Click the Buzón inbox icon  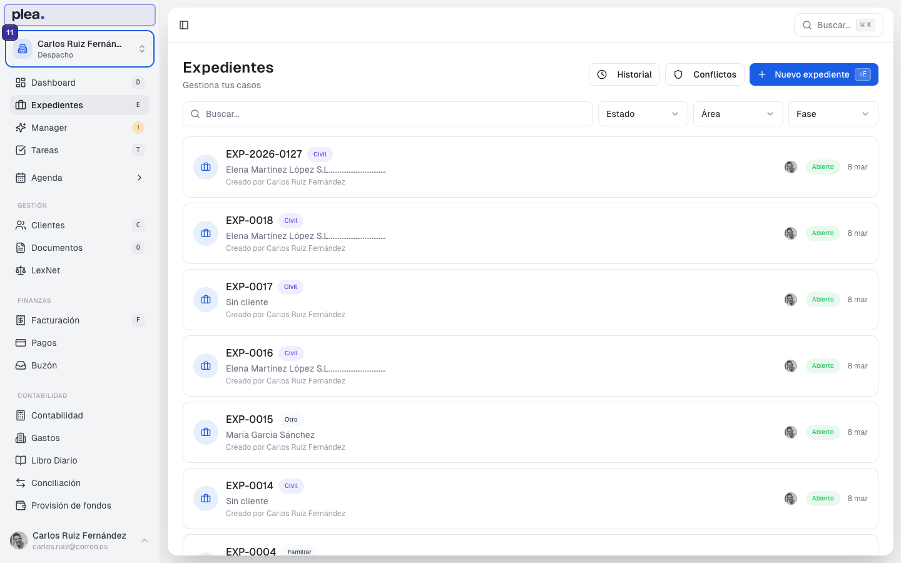pos(21,365)
